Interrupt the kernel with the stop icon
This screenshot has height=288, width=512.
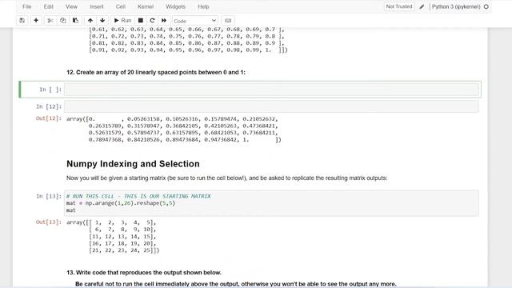[141, 21]
